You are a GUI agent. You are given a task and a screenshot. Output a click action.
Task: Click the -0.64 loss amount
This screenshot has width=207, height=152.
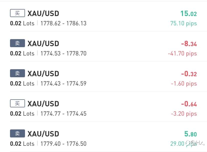pyautogui.click(x=189, y=104)
